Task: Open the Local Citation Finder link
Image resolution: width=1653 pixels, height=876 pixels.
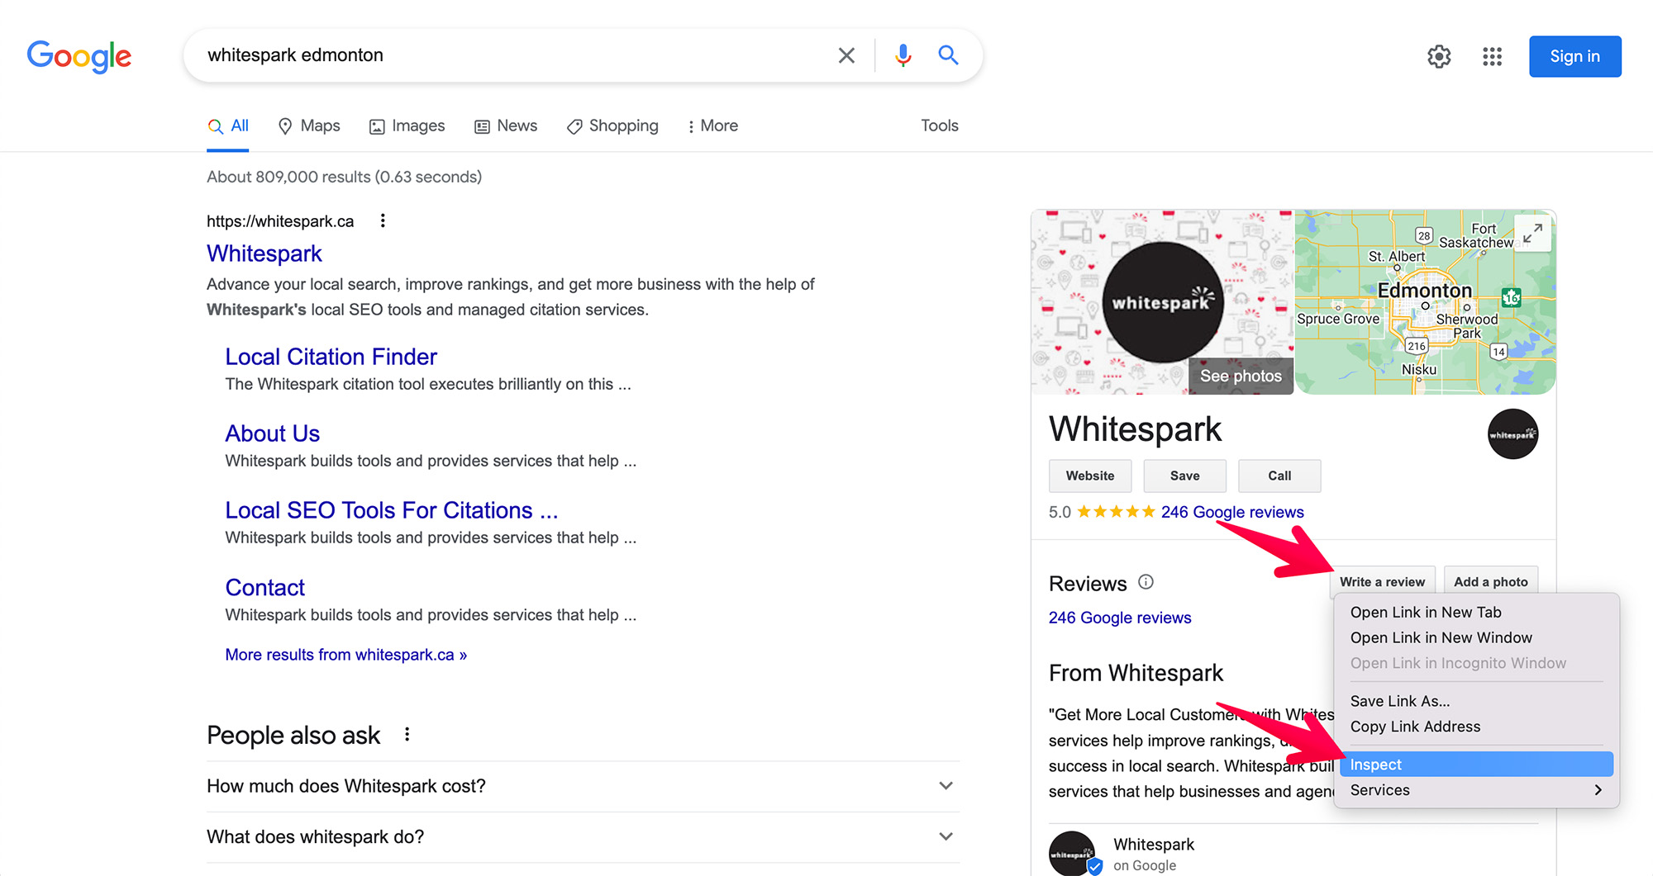Action: 331,357
